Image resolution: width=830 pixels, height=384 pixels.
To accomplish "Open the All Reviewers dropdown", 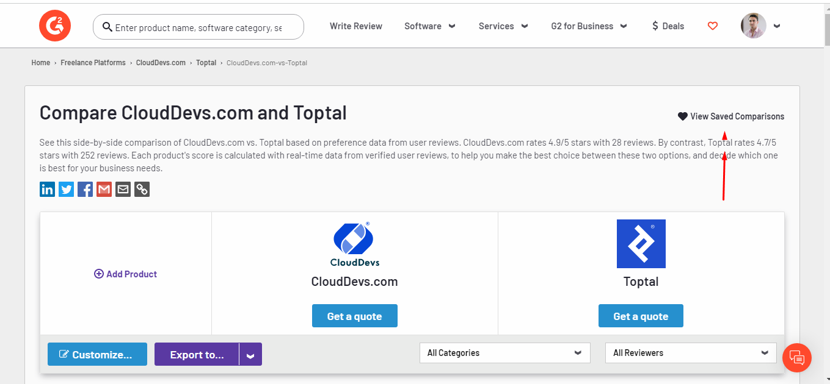I will click(x=691, y=353).
